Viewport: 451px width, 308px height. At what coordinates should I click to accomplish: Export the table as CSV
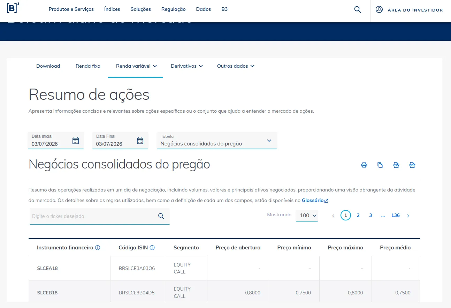point(396,165)
